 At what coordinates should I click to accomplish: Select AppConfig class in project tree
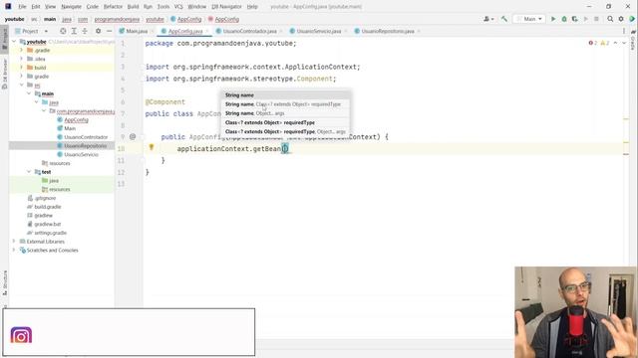(76, 119)
